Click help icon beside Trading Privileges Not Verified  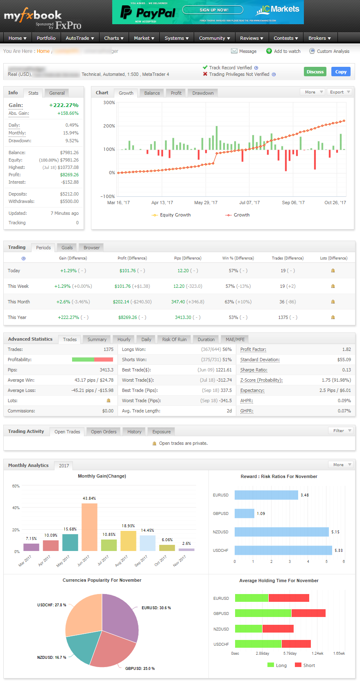(x=274, y=75)
